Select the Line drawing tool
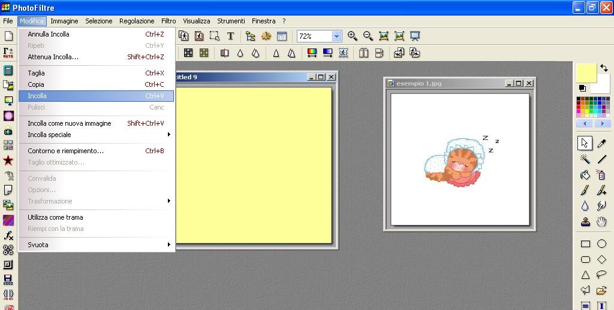Viewport: 614px width, 310px height. click(x=601, y=159)
